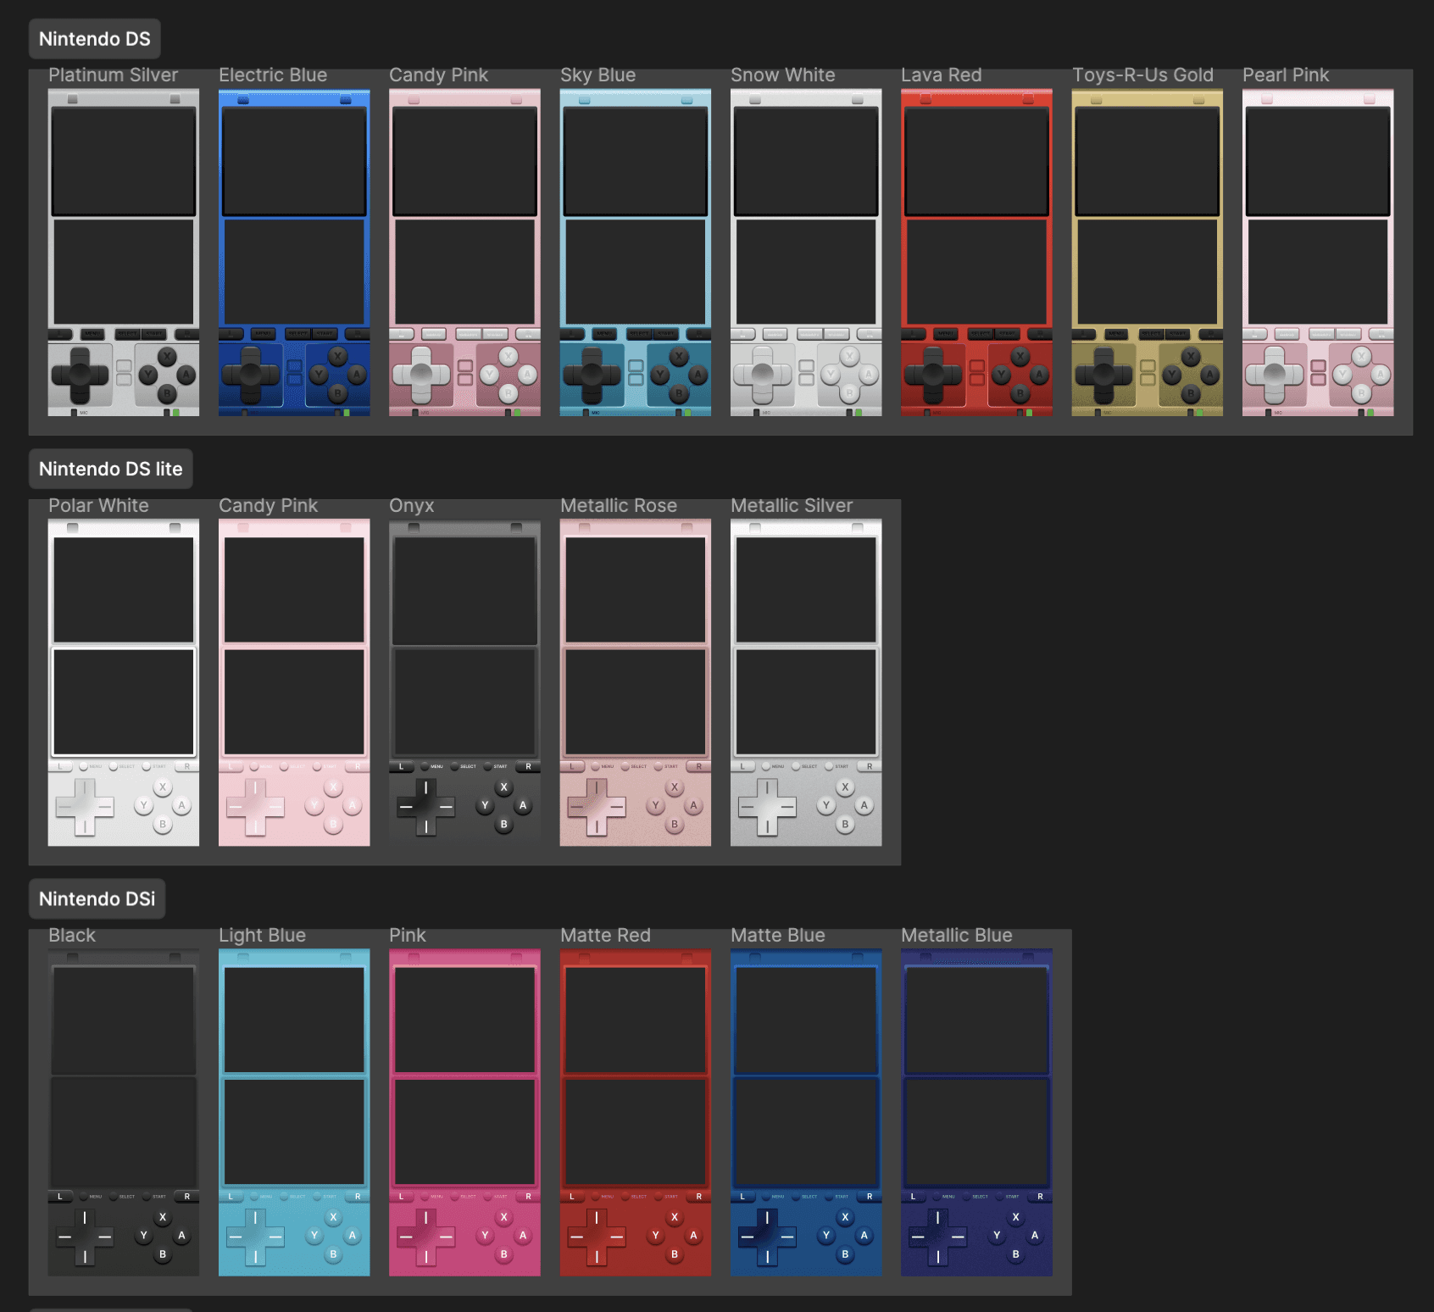Select the Nintendo DS Platinum Silver skin
This screenshot has width=1434, height=1312.
tap(124, 253)
